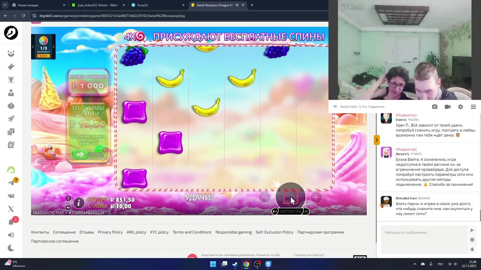Viewport: 481px width, 270px height.
Task: Expand the tab search dropdown arrow
Action: point(5,5)
